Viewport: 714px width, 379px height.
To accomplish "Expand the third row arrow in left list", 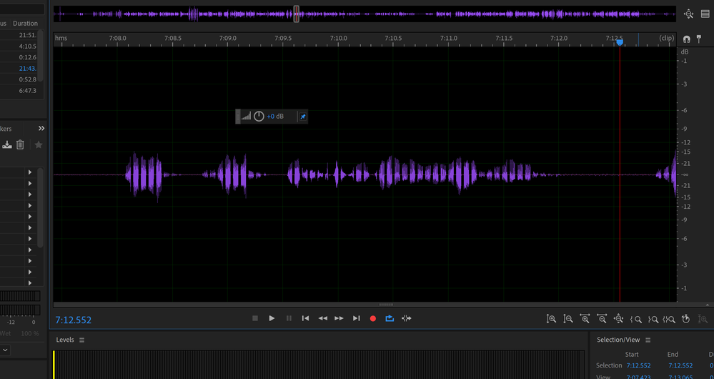I will coord(30,195).
